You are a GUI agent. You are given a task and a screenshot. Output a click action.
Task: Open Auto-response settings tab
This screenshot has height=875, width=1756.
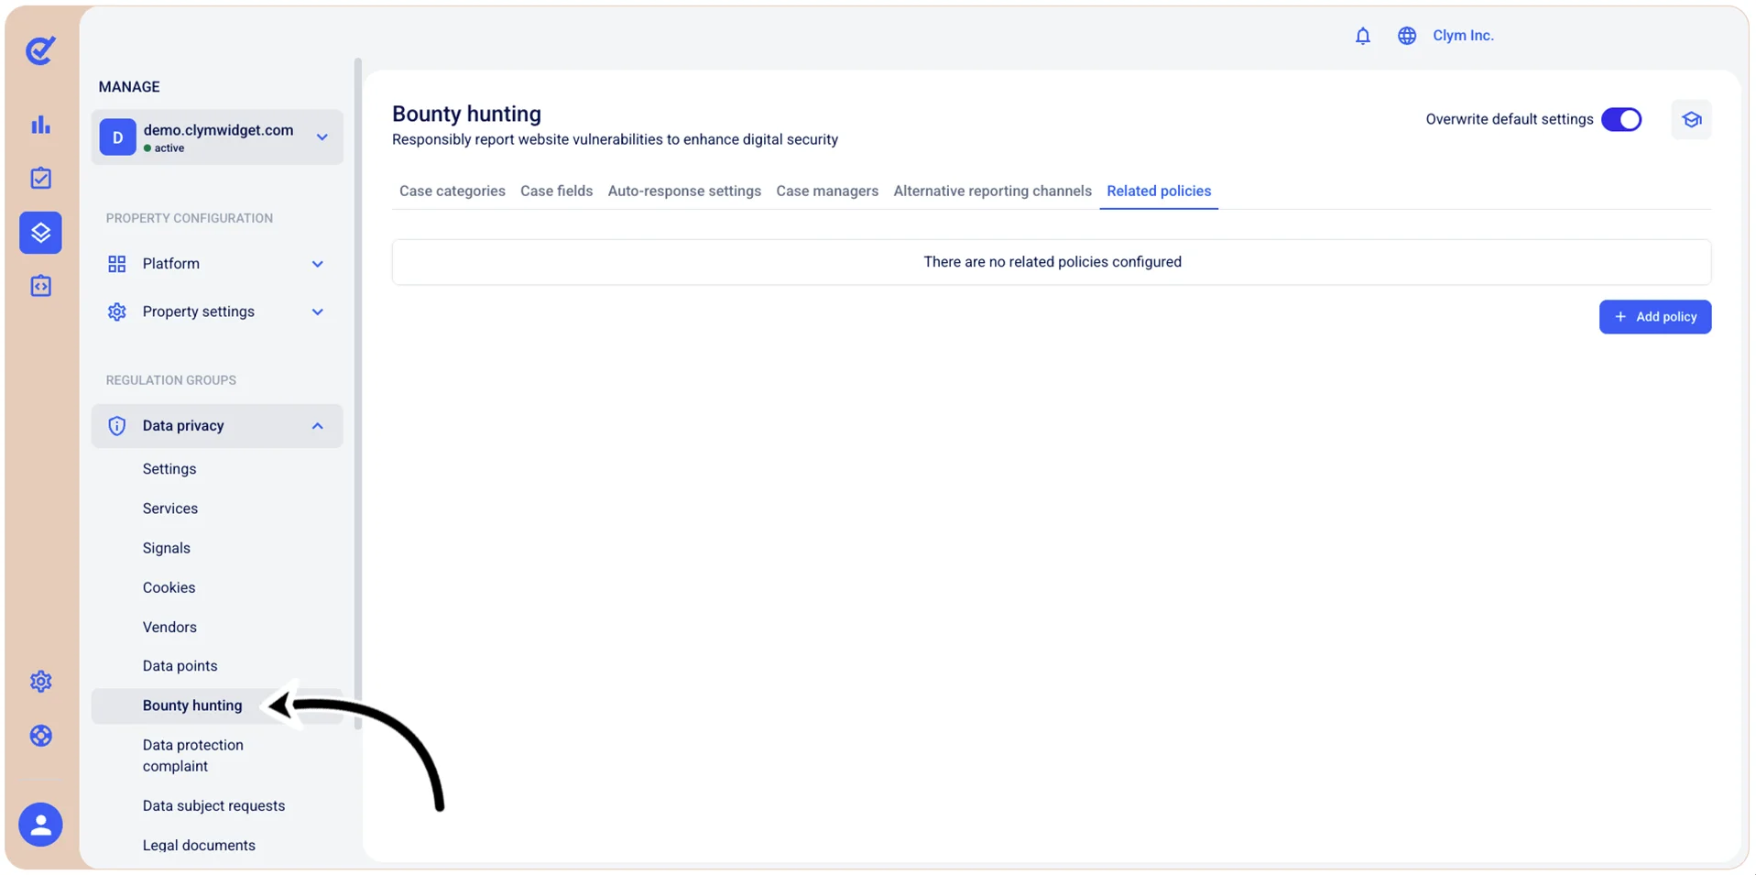(x=684, y=191)
